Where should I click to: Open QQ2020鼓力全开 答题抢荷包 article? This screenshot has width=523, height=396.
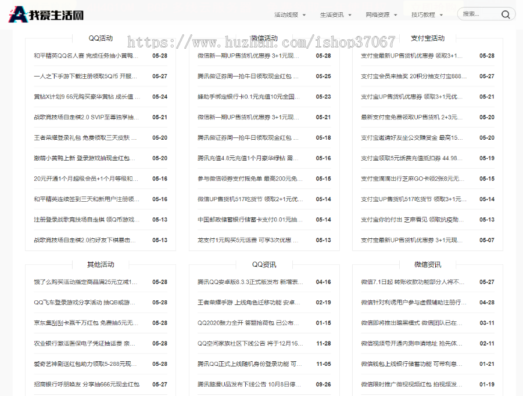click(248, 323)
